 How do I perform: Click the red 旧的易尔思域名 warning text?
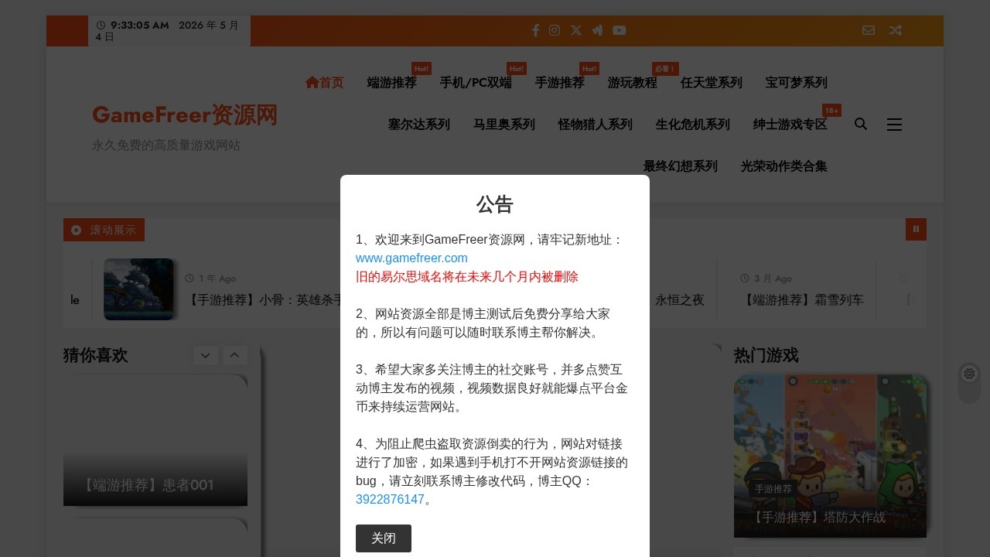pyautogui.click(x=467, y=277)
